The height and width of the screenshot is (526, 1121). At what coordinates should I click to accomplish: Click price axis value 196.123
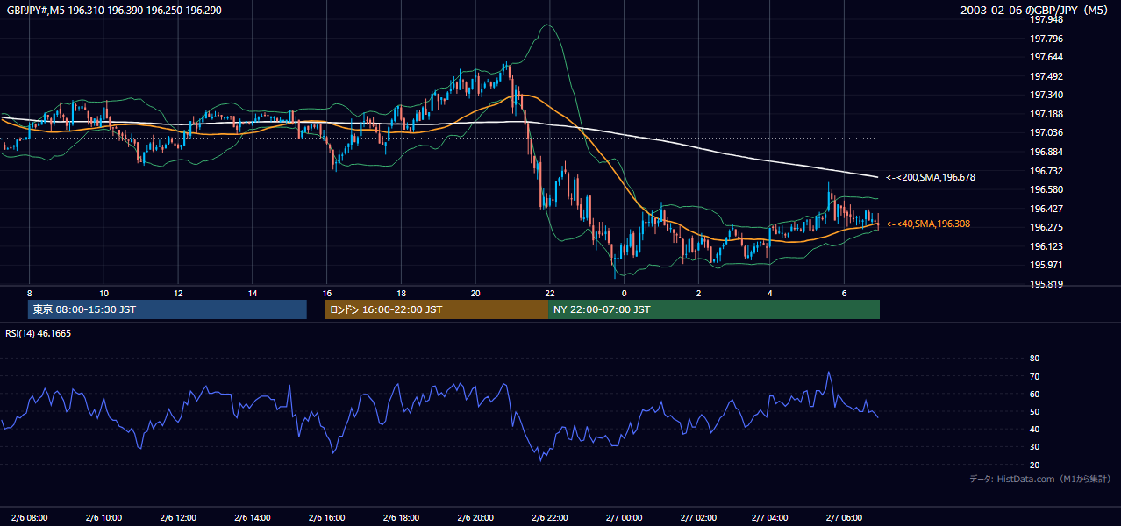(1046, 246)
